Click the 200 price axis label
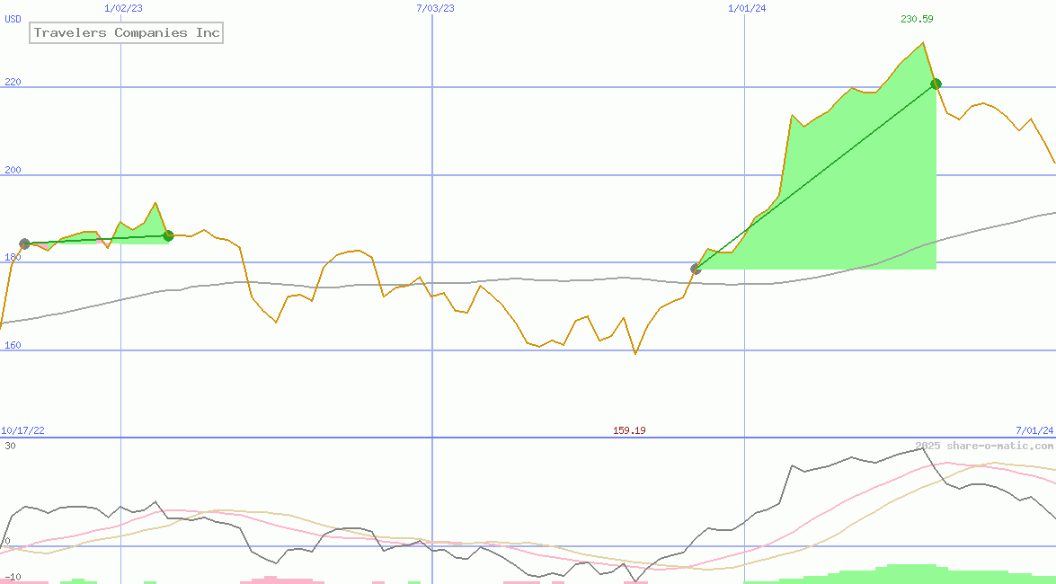 pyautogui.click(x=12, y=170)
